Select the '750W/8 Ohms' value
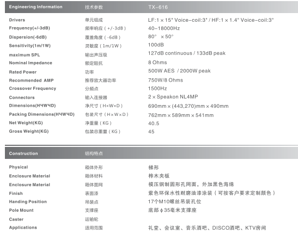 coord(166,80)
